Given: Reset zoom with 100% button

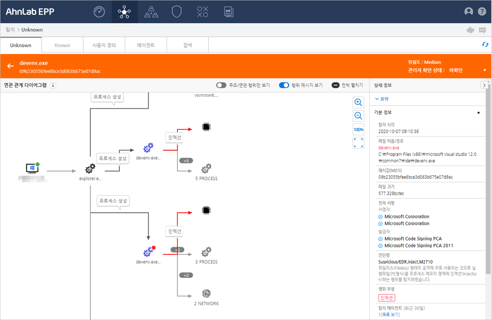Looking at the screenshot, I should [358, 129].
